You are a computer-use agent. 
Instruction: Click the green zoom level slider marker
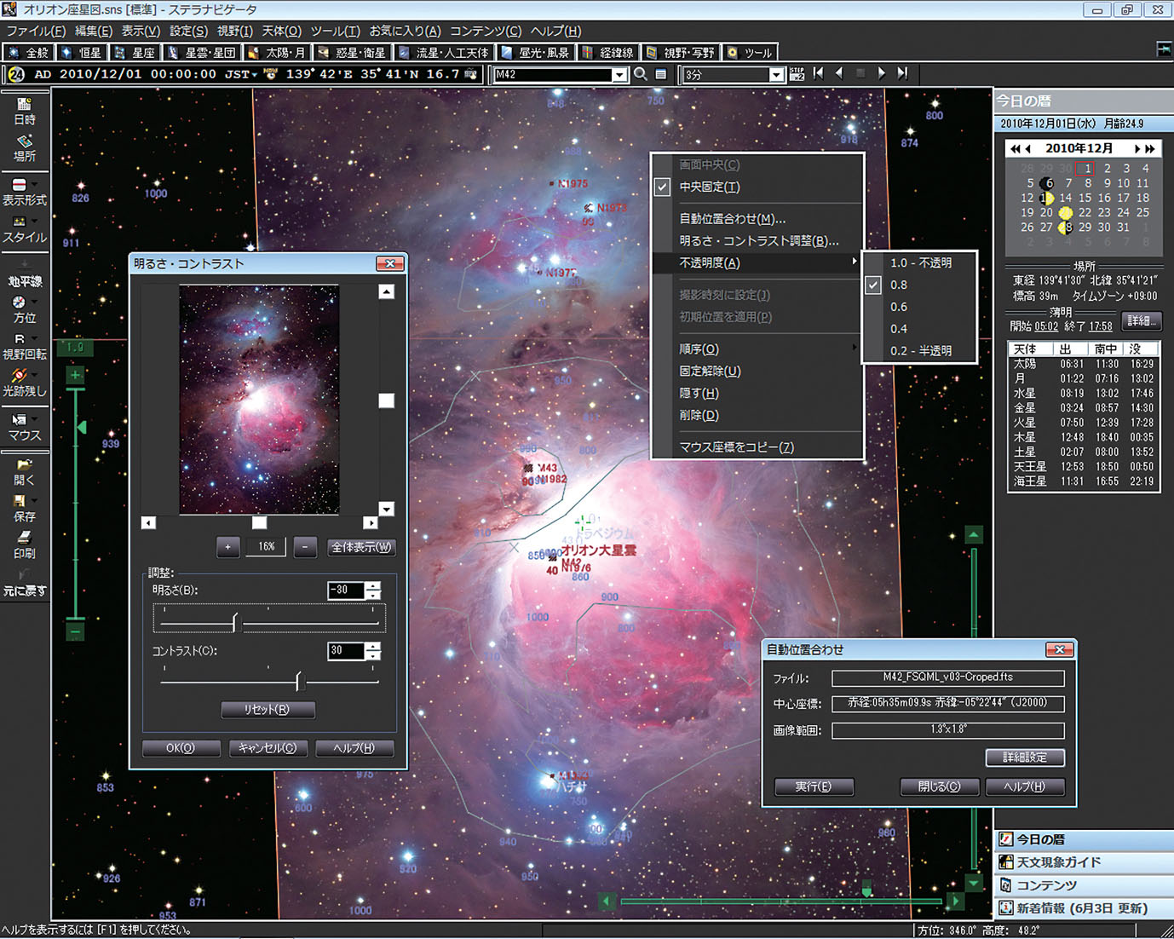click(82, 427)
